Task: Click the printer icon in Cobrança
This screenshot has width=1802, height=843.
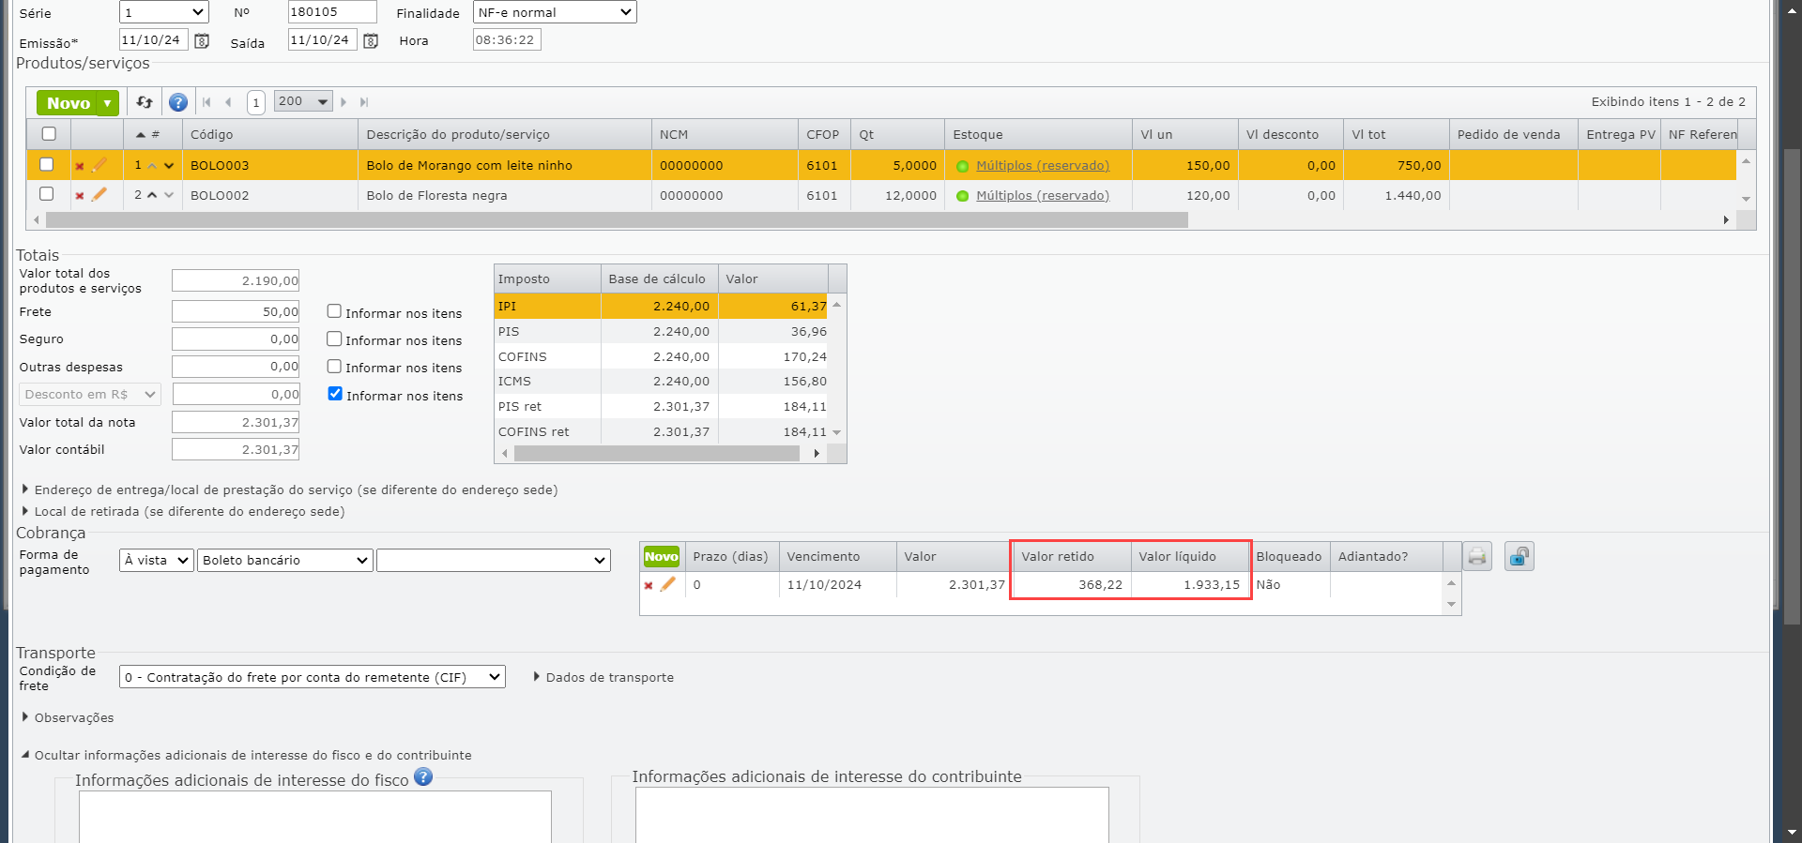Action: [x=1477, y=557]
